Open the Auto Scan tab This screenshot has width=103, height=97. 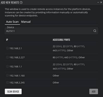(12, 22)
